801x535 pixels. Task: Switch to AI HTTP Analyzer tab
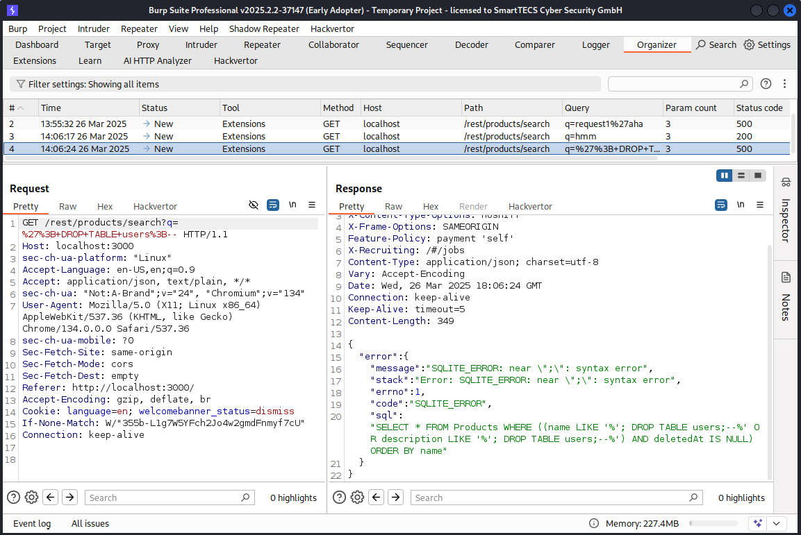[157, 60]
